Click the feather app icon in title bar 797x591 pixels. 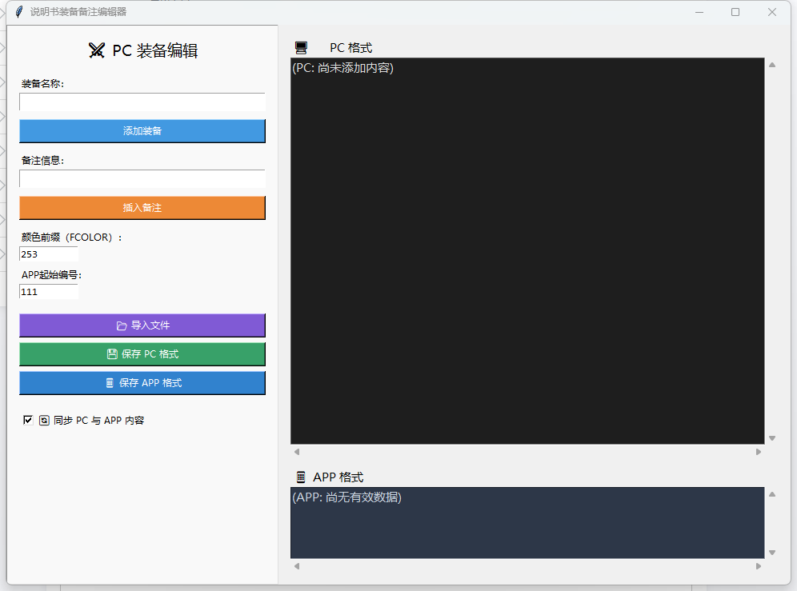click(x=18, y=12)
